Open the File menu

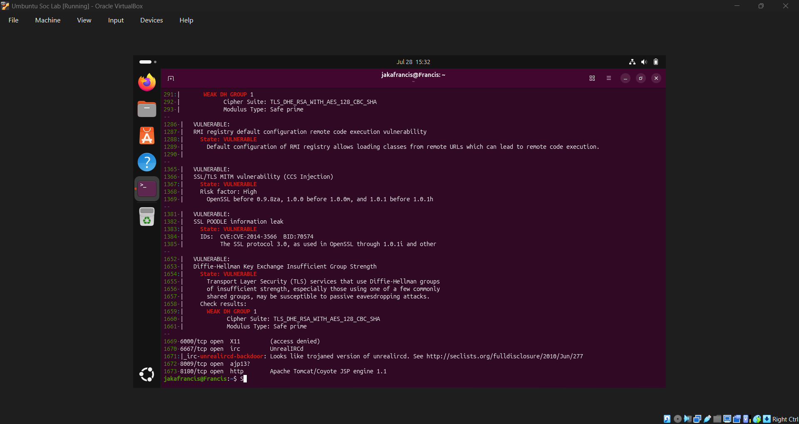click(x=13, y=20)
